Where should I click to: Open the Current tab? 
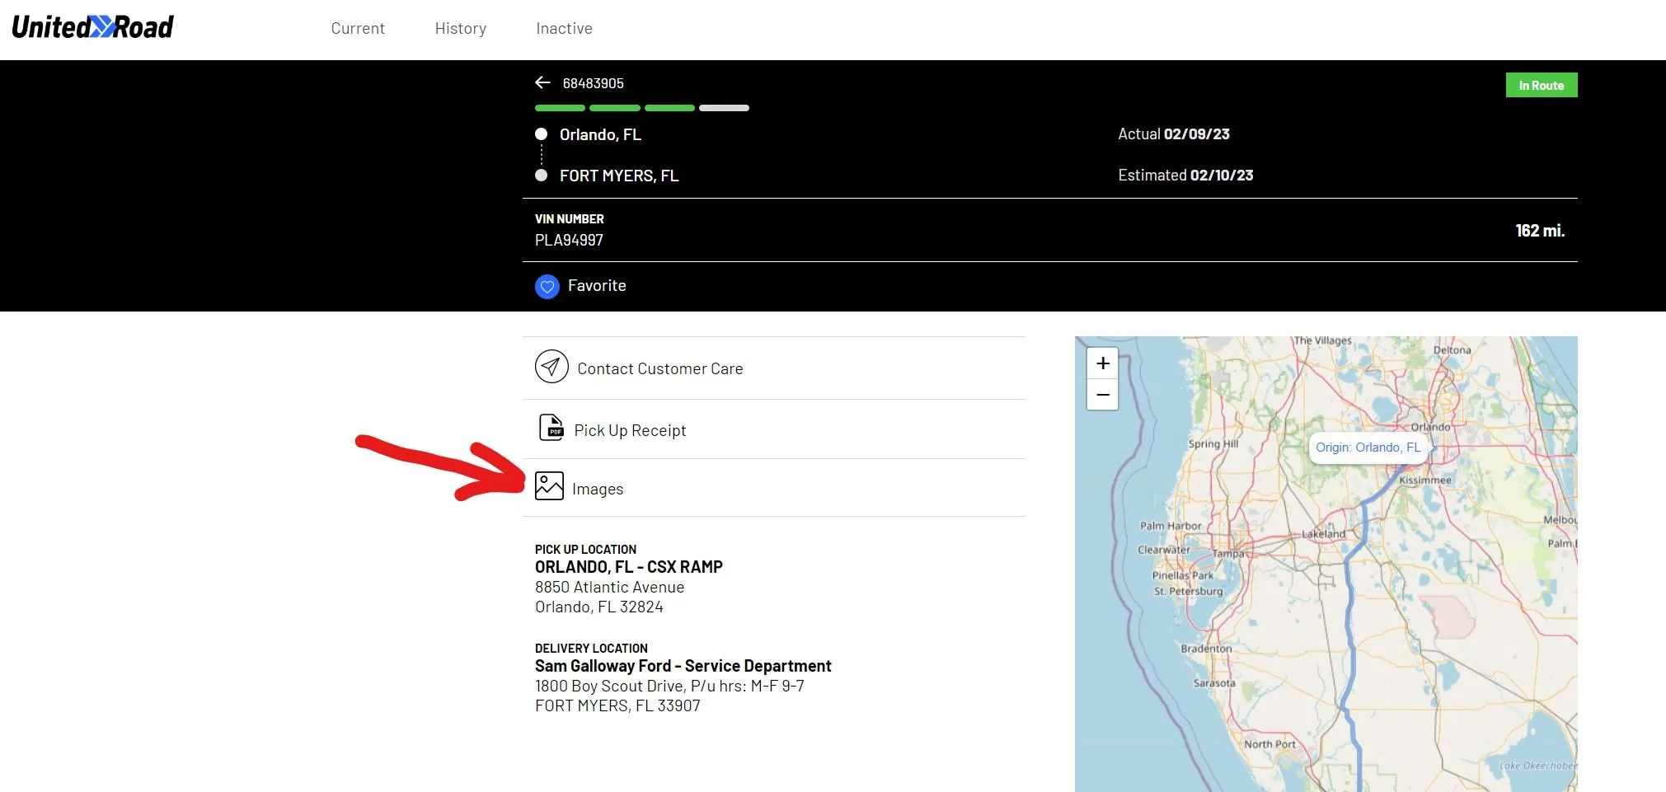pyautogui.click(x=358, y=28)
